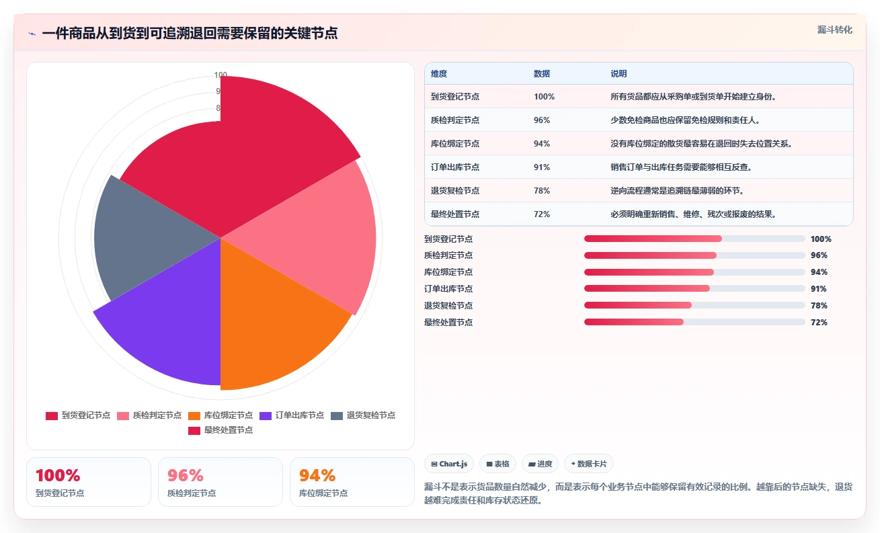Click the 到货登记节点 label in the progress list
This screenshot has width=880, height=533.
[448, 239]
